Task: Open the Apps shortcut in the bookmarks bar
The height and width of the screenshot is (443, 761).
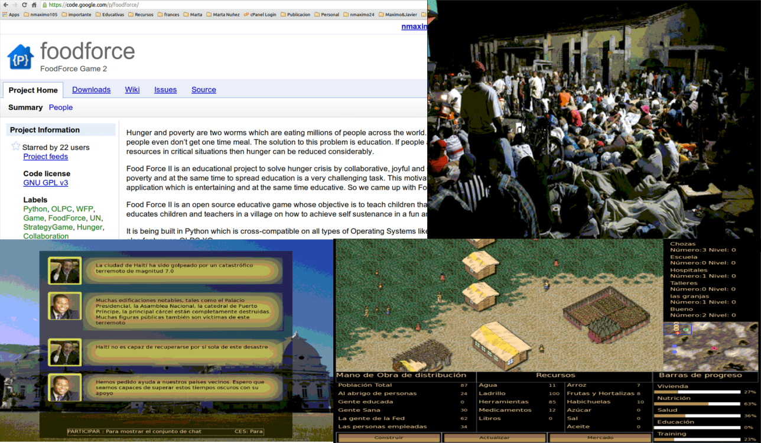Action: tap(11, 15)
